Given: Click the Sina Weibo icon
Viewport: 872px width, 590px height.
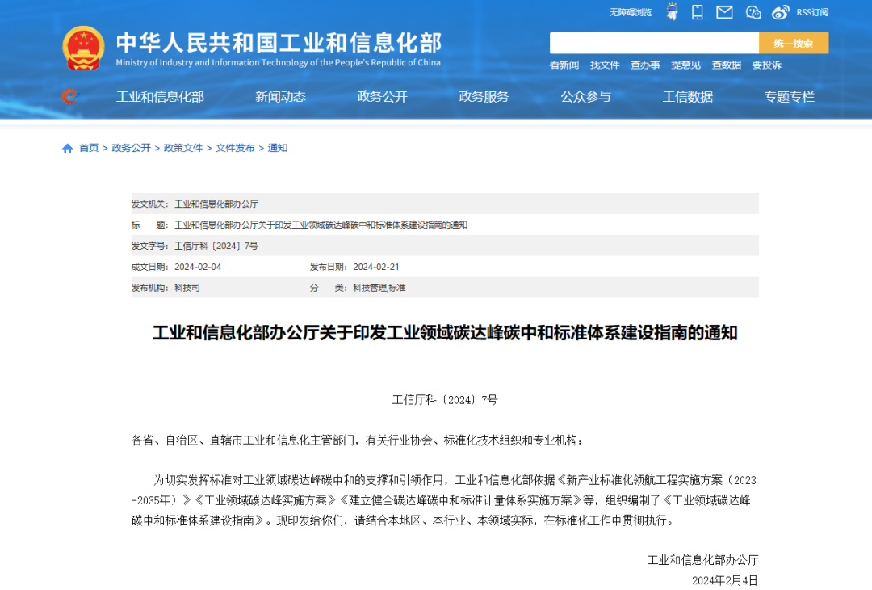Looking at the screenshot, I should 780,12.
